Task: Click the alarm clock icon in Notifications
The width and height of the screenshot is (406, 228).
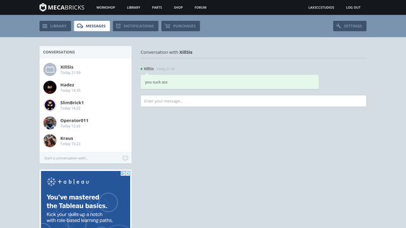Action: pyautogui.click(x=119, y=26)
